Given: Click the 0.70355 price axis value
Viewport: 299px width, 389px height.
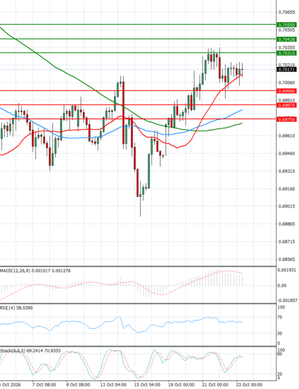Looking at the screenshot, I should (x=286, y=47).
